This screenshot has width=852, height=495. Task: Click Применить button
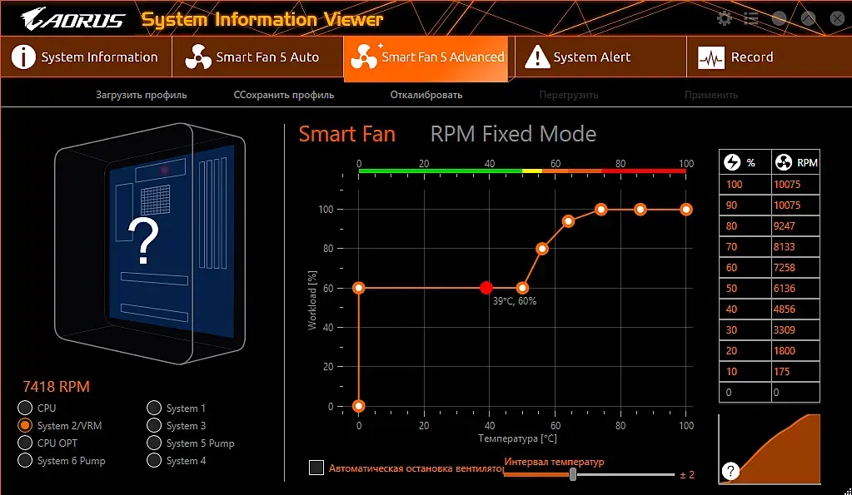pos(710,95)
